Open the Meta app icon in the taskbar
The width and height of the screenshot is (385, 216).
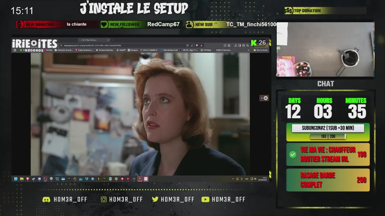146,179
